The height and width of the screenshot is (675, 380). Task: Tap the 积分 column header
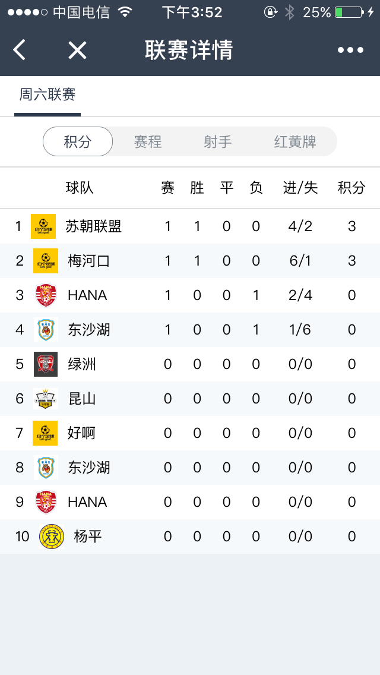pyautogui.click(x=351, y=188)
